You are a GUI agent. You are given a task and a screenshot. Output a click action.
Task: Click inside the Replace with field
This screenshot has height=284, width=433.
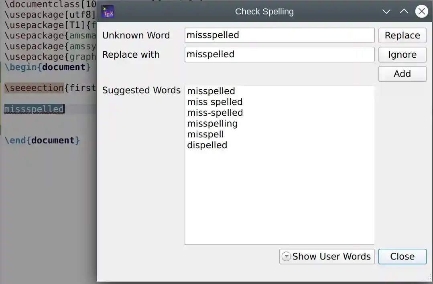pos(279,54)
